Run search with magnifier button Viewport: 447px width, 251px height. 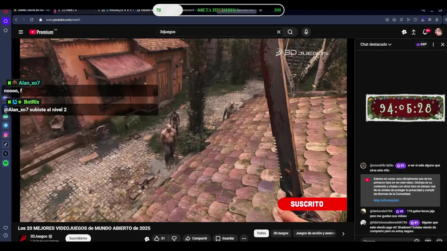coord(290,32)
